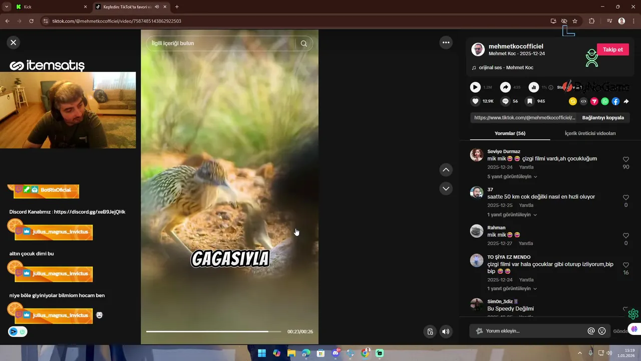This screenshot has width=641, height=361.
Task: Click the share count icon showing 435
Action: tap(505, 87)
